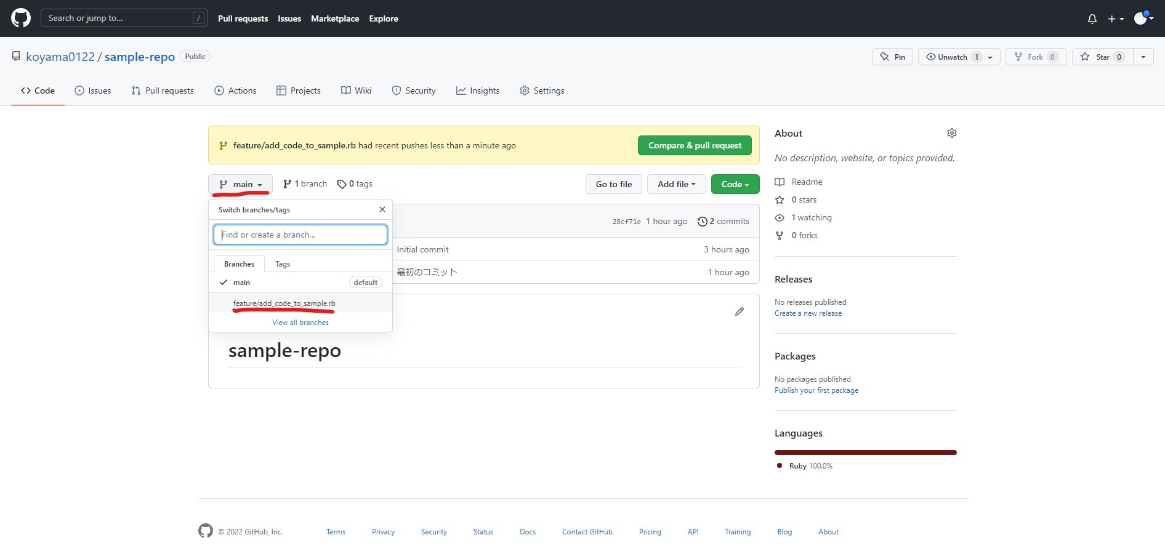Open Pull requests in the top navigation
Screen dimensions: 1165x559
click(x=243, y=18)
